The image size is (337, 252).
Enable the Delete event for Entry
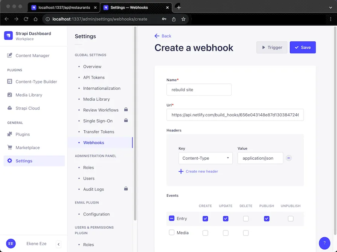246,218
